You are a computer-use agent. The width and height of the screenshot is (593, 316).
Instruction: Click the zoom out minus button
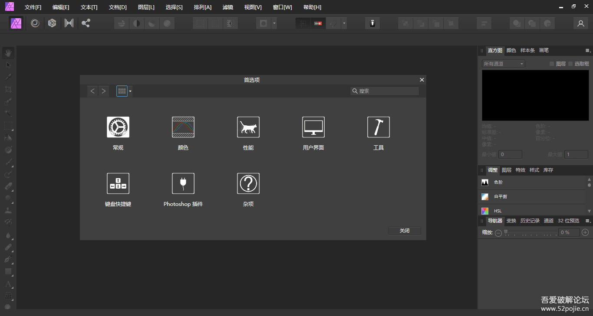(x=498, y=233)
